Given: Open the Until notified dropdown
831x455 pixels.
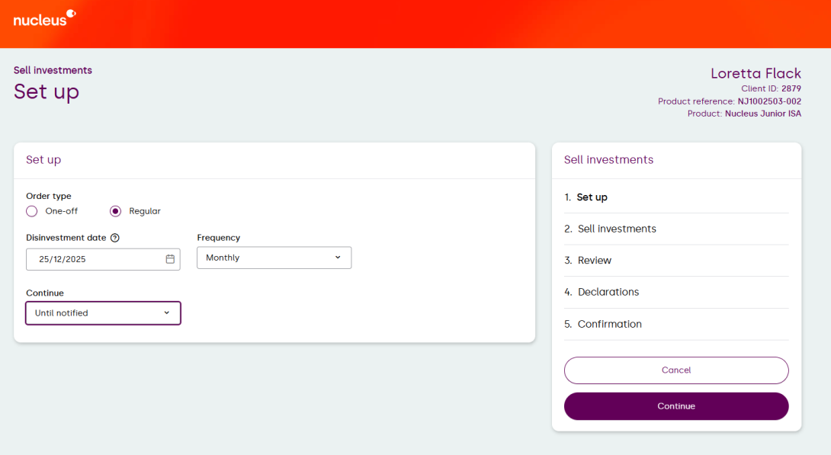Looking at the screenshot, I should pyautogui.click(x=103, y=313).
